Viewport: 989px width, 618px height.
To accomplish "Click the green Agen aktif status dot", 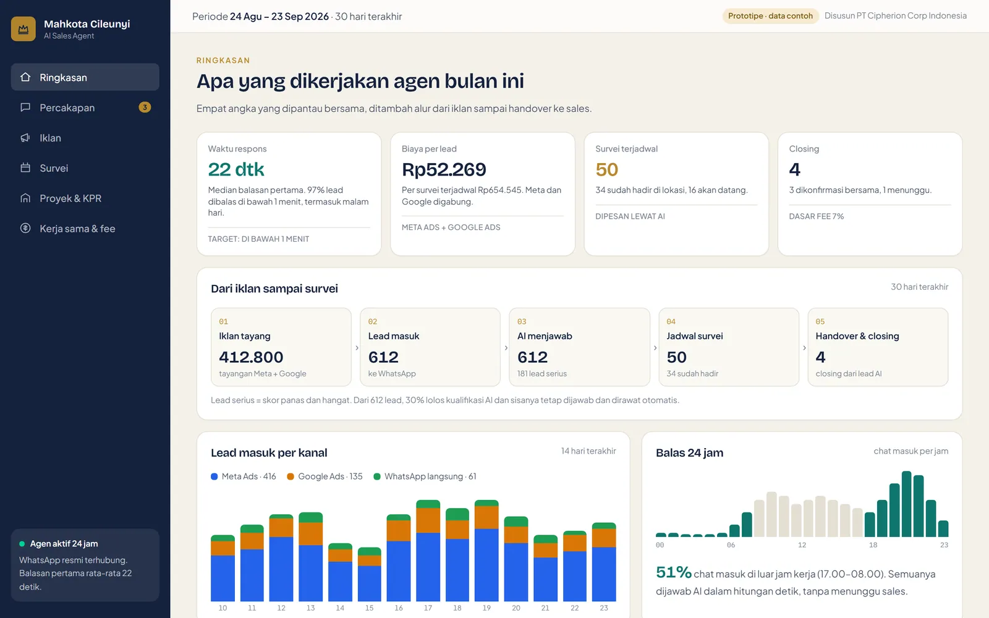I will coord(22,544).
